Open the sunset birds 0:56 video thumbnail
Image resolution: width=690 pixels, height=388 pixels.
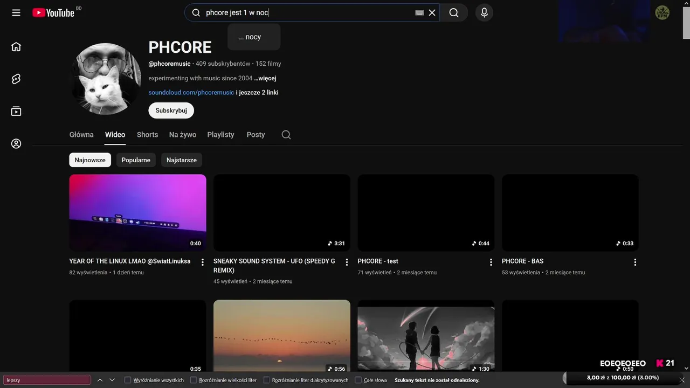[282, 336]
